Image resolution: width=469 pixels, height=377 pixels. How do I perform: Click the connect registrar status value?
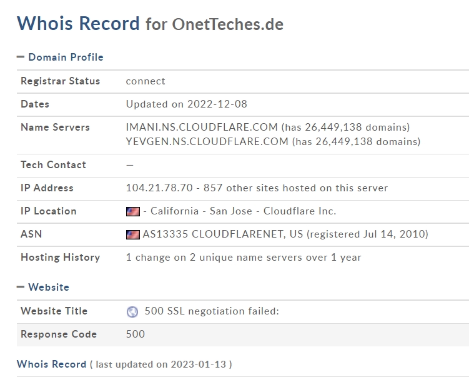(x=146, y=81)
